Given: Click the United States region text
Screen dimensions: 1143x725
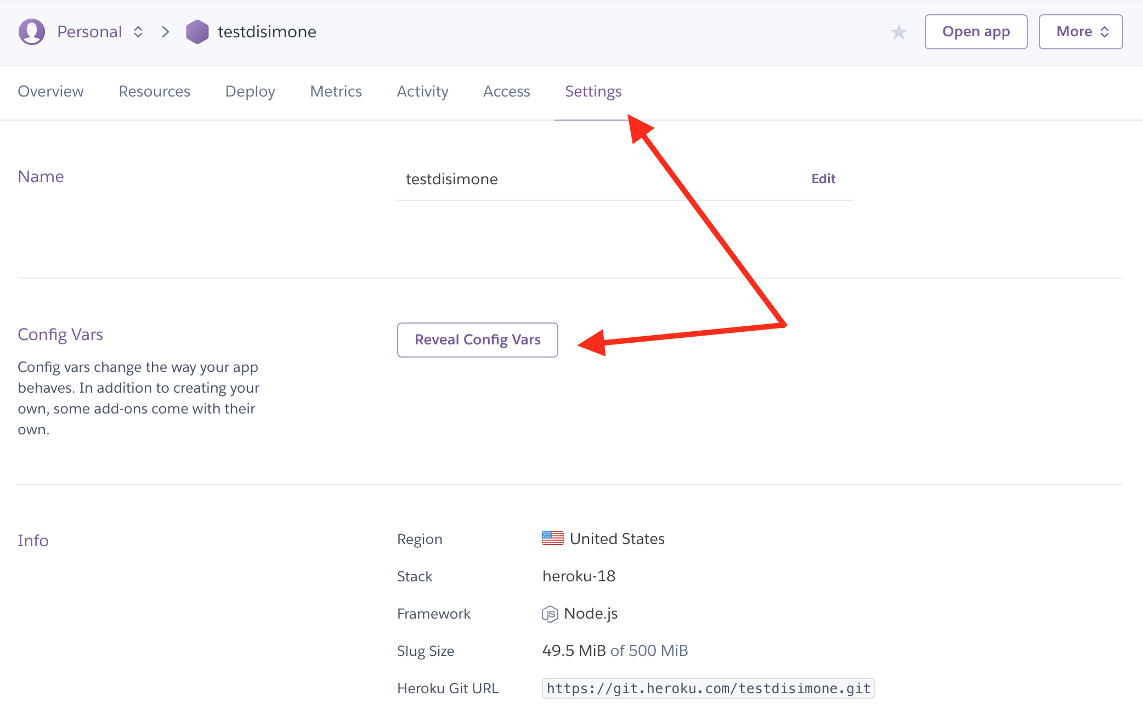Looking at the screenshot, I should click(x=617, y=539).
